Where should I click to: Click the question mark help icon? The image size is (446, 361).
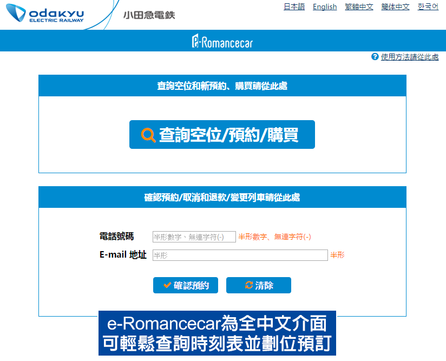[x=375, y=57]
